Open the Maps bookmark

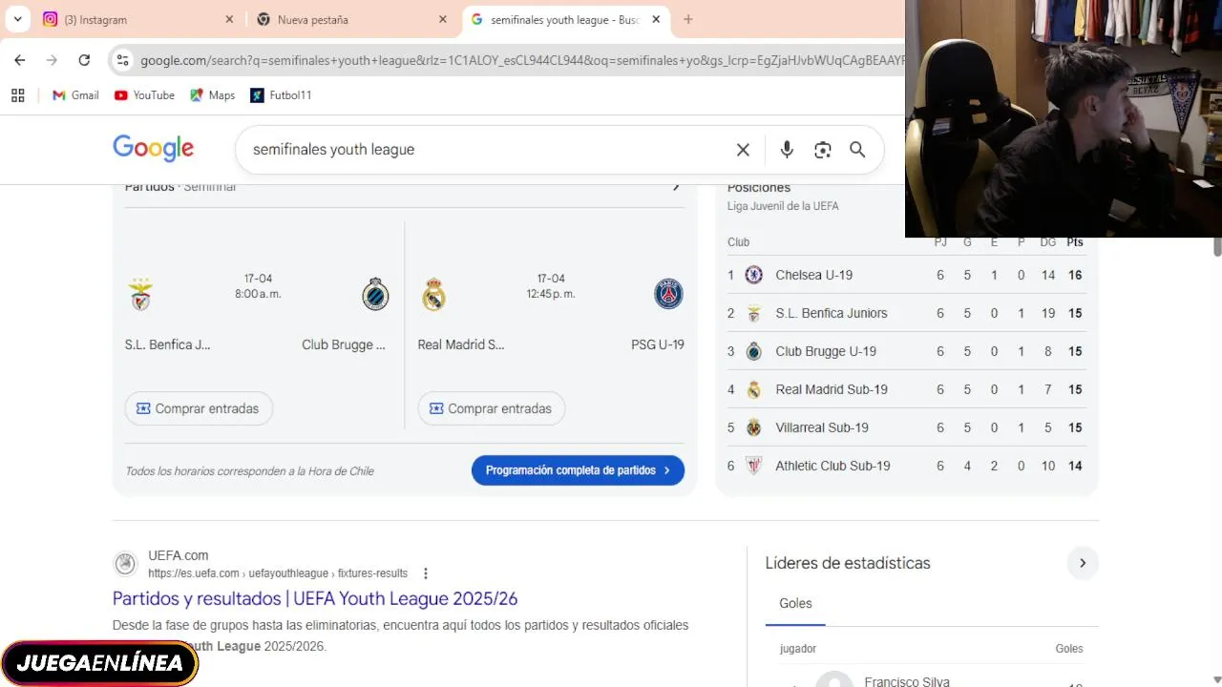pos(212,95)
